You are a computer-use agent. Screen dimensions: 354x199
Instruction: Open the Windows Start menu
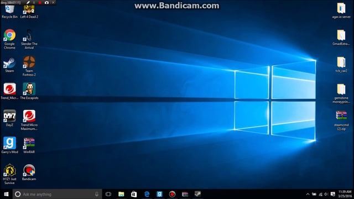click(x=6, y=194)
